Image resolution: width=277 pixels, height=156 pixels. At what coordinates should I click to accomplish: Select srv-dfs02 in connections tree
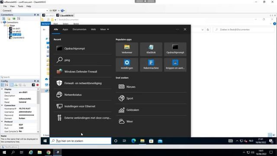[x=16, y=32]
